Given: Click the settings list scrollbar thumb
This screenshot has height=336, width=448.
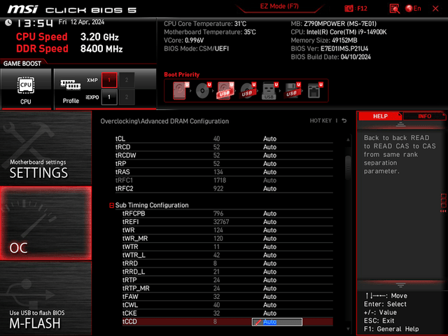Looking at the screenshot, I should tap(348, 168).
